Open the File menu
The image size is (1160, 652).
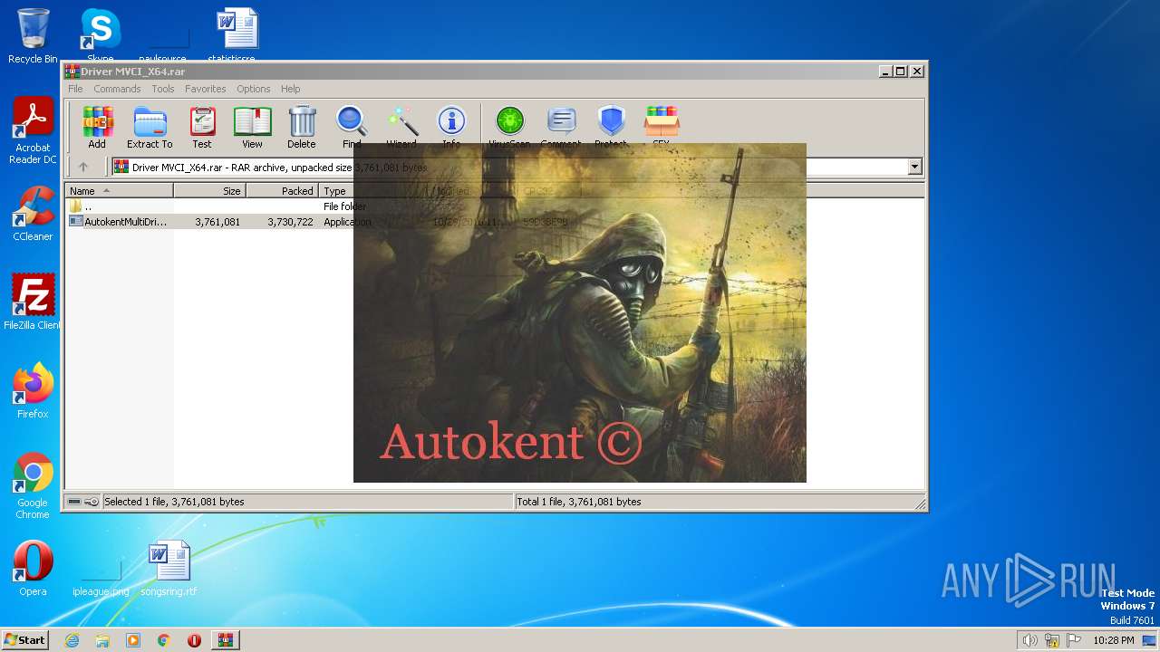tap(75, 89)
